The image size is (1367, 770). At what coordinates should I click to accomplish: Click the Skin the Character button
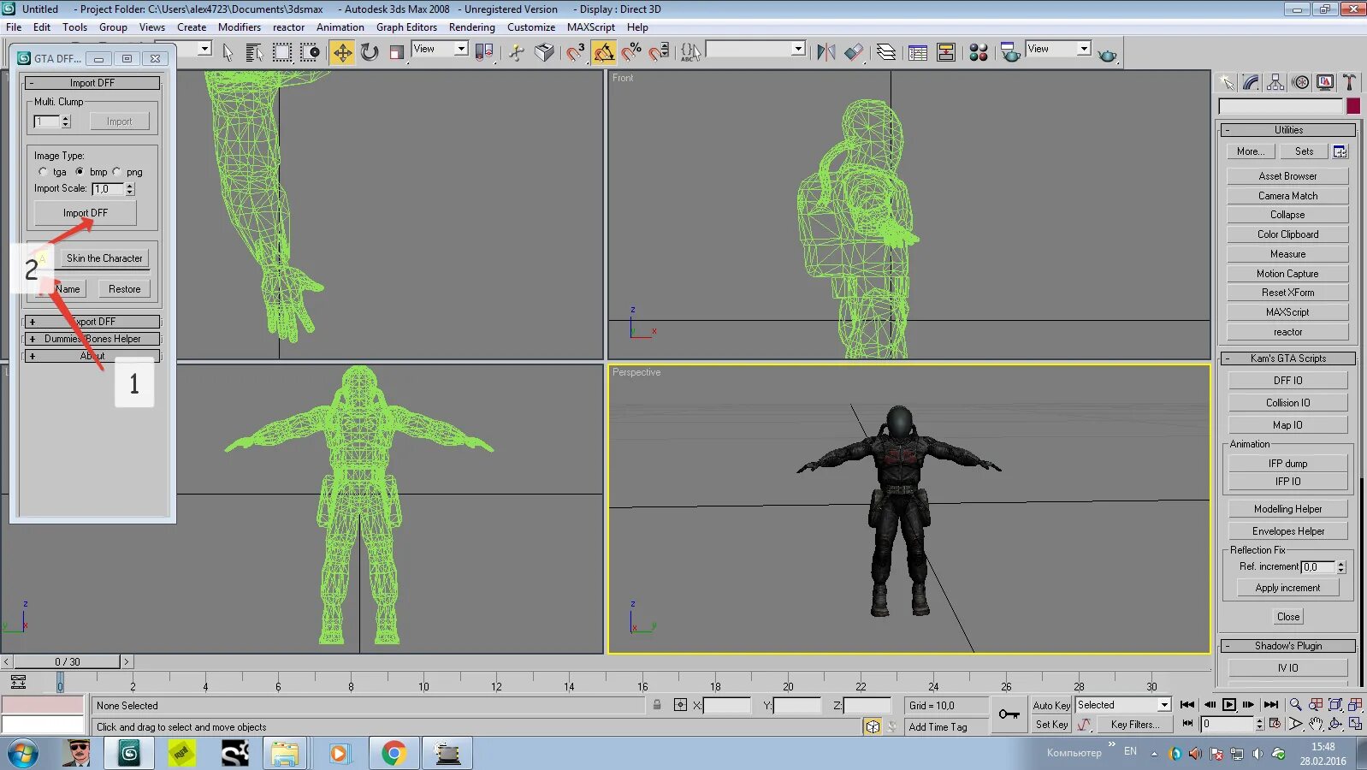tap(104, 258)
